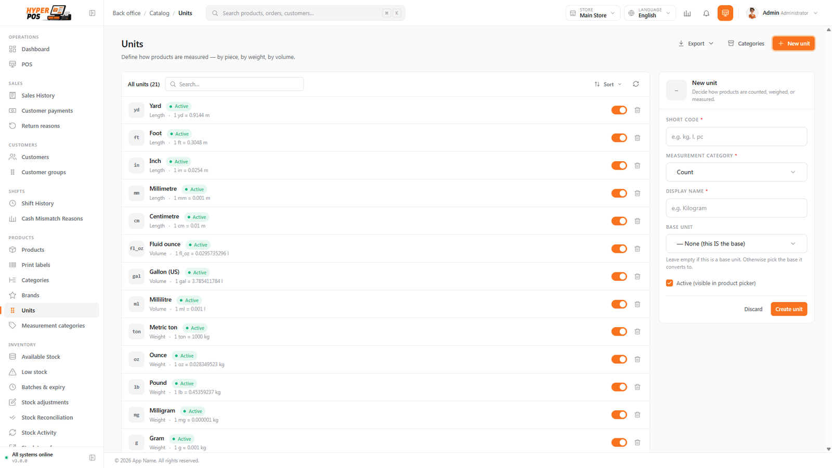Click the Categories button
The image size is (832, 468).
tap(746, 44)
